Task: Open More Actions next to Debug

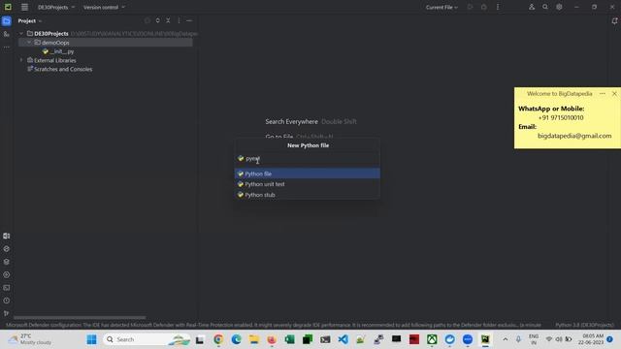Action: coord(498,7)
